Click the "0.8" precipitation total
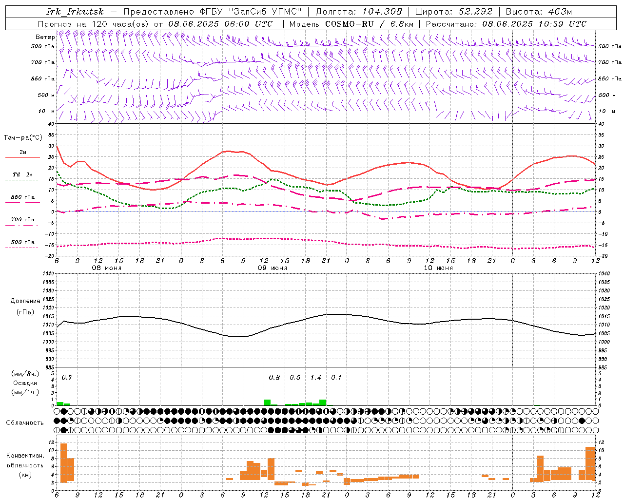This screenshot has width=624, height=499. pos(274,378)
